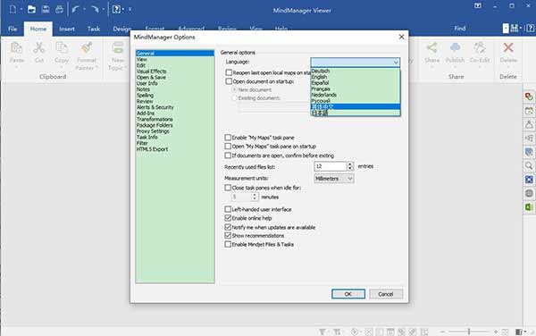The height and width of the screenshot is (336, 536).
Task: Open the search magnifier in right sidebar
Action: click(529, 166)
